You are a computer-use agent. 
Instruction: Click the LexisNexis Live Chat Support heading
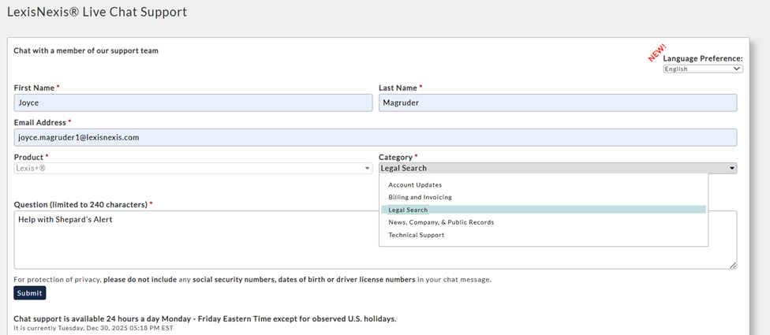(96, 13)
